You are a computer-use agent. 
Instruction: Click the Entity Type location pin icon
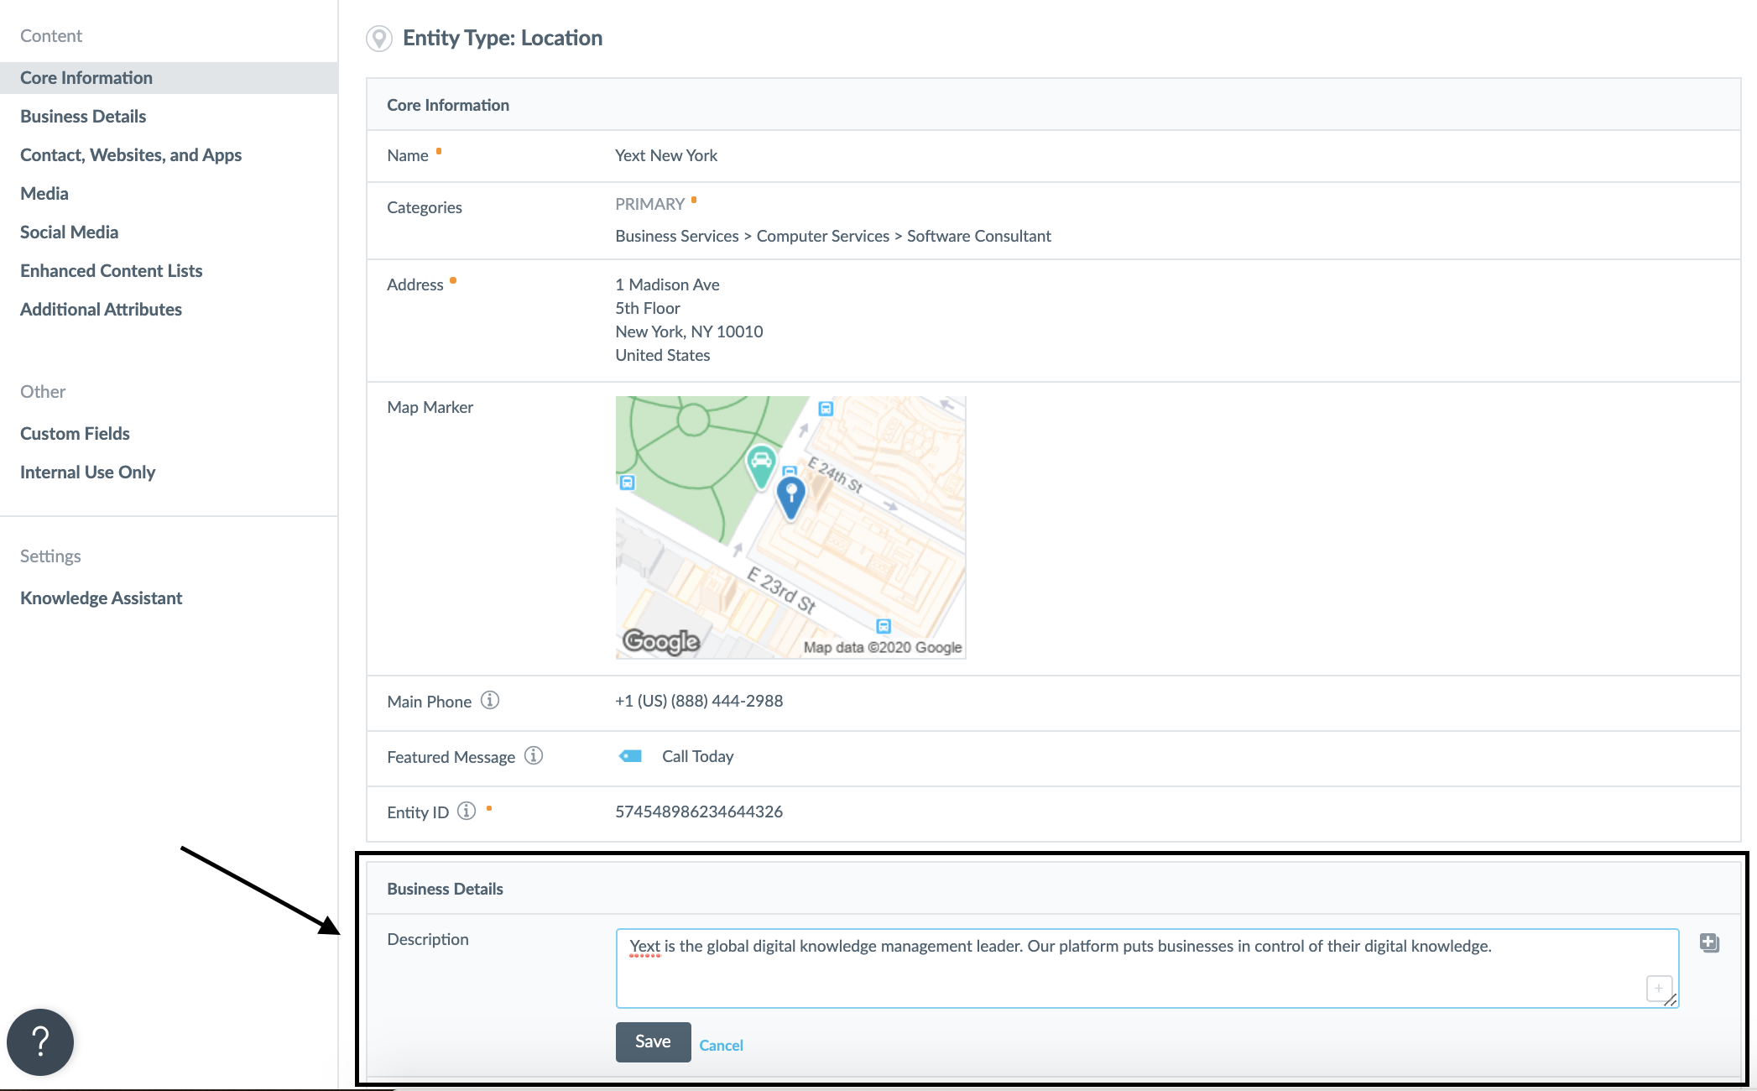[x=379, y=39]
